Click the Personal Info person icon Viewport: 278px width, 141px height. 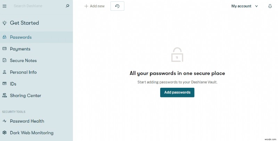point(5,72)
